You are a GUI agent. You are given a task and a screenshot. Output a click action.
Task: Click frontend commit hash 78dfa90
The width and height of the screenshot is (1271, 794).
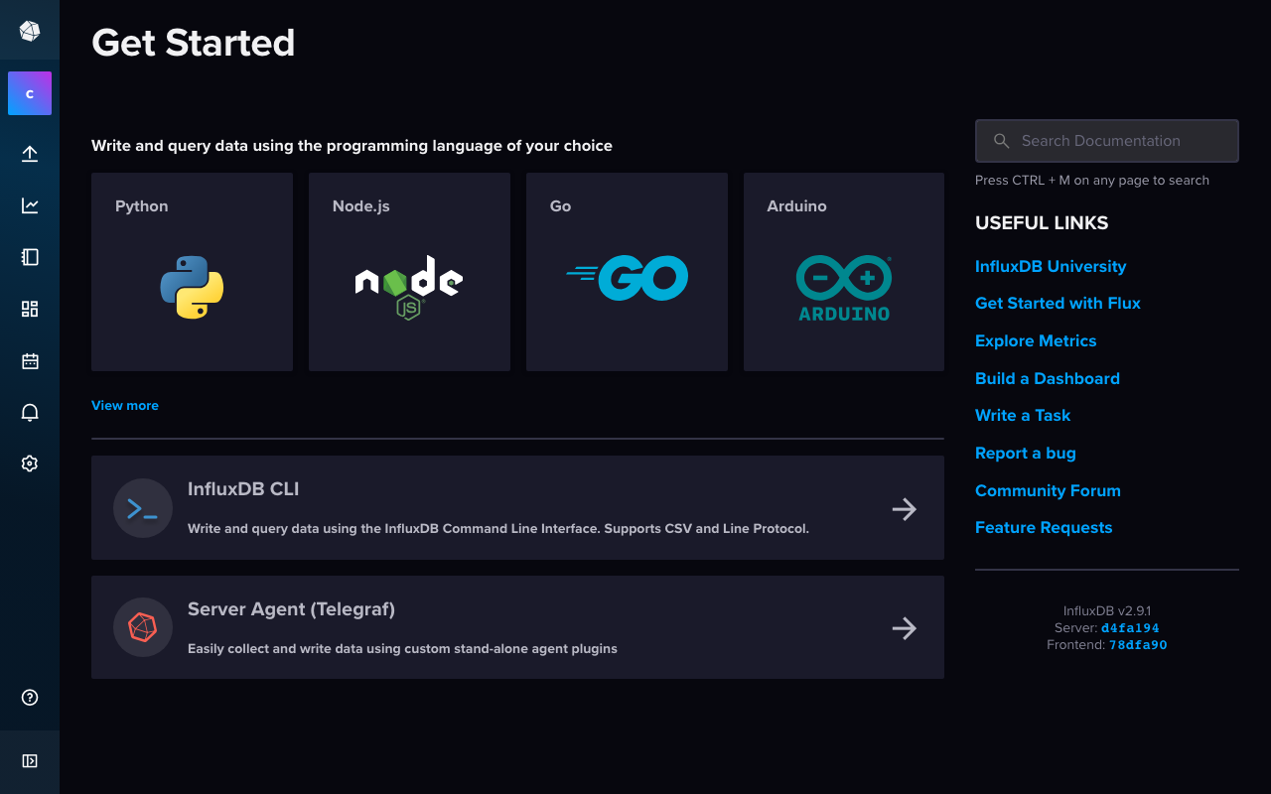point(1138,645)
